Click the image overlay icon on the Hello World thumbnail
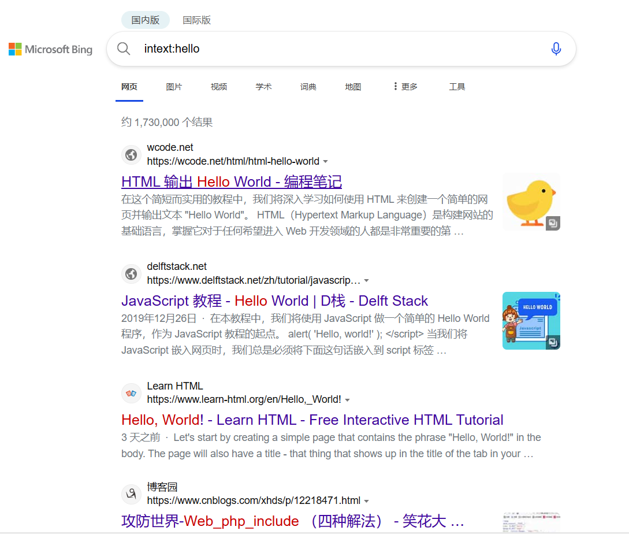 pyautogui.click(x=553, y=342)
